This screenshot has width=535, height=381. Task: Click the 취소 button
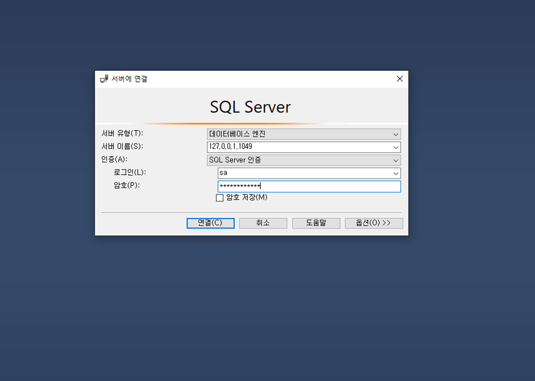[x=263, y=223]
